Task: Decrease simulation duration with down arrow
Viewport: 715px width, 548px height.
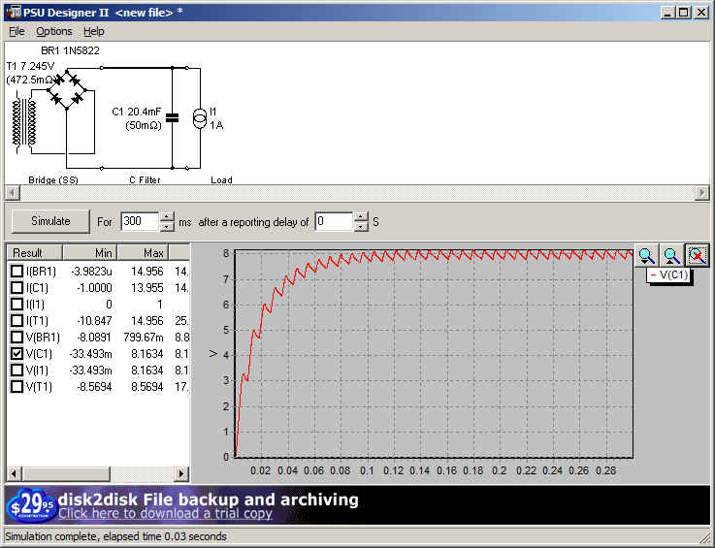Action: (167, 226)
